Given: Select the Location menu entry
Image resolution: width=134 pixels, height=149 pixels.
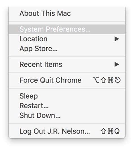Looking at the screenshot, I should click(67, 39).
